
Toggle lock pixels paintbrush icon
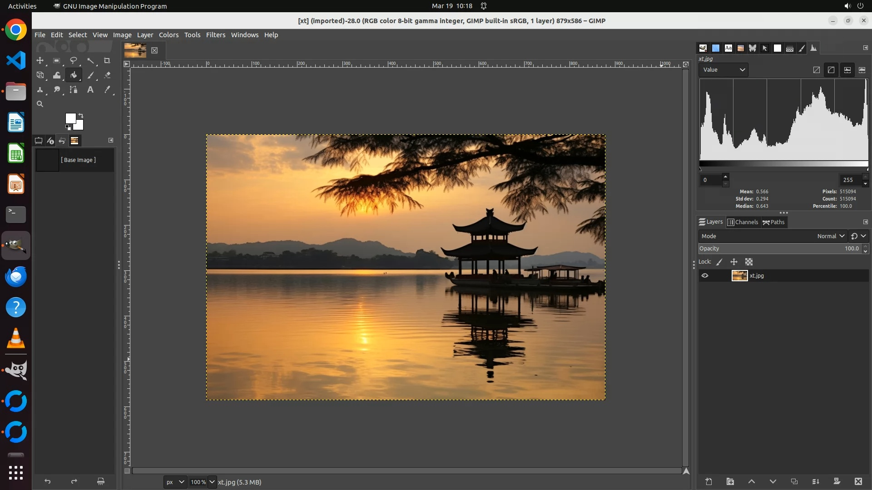coord(719,262)
